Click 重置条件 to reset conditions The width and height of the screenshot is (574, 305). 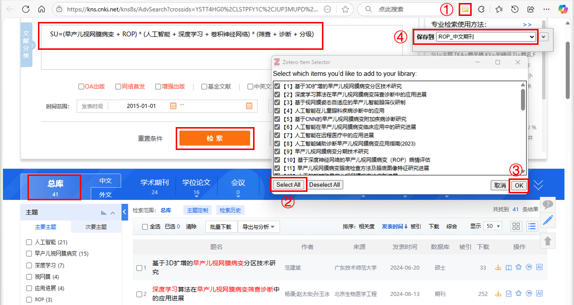150,139
